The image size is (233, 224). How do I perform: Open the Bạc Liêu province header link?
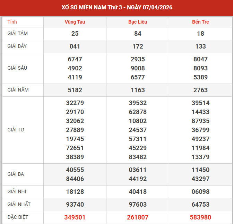(138, 22)
